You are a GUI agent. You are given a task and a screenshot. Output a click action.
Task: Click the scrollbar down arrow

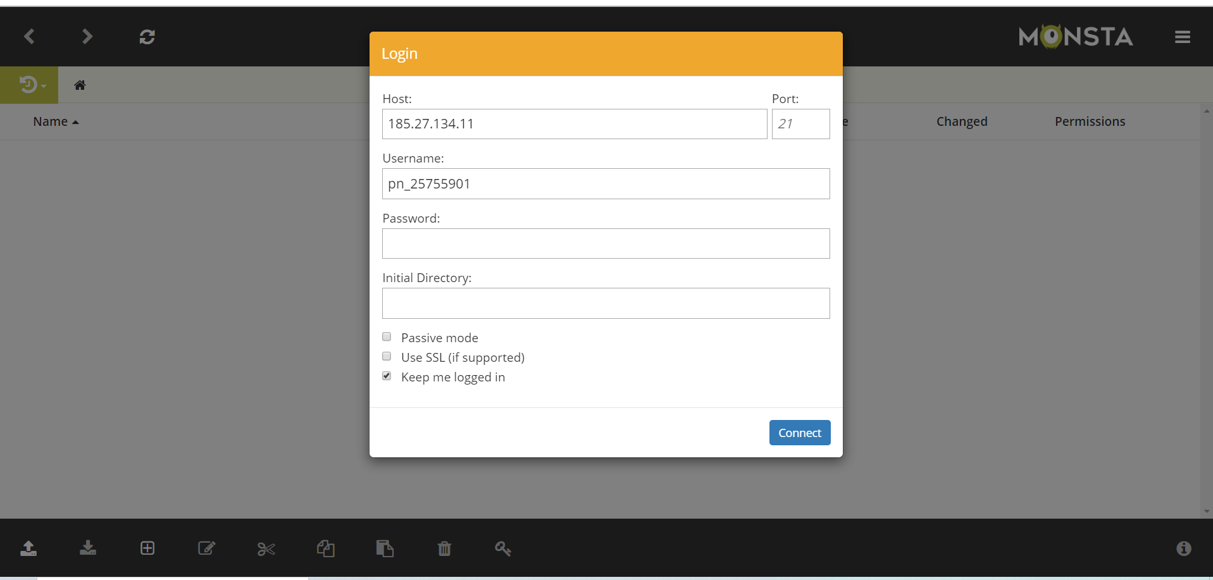(x=1207, y=511)
